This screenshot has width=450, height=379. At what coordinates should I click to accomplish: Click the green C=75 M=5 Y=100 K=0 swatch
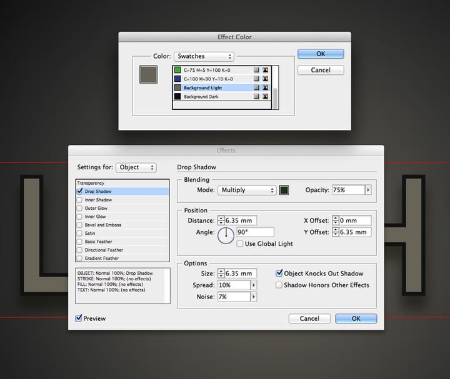click(x=177, y=70)
